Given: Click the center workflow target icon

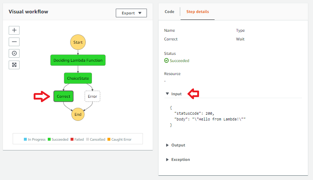Looking at the screenshot, I should (14, 53).
